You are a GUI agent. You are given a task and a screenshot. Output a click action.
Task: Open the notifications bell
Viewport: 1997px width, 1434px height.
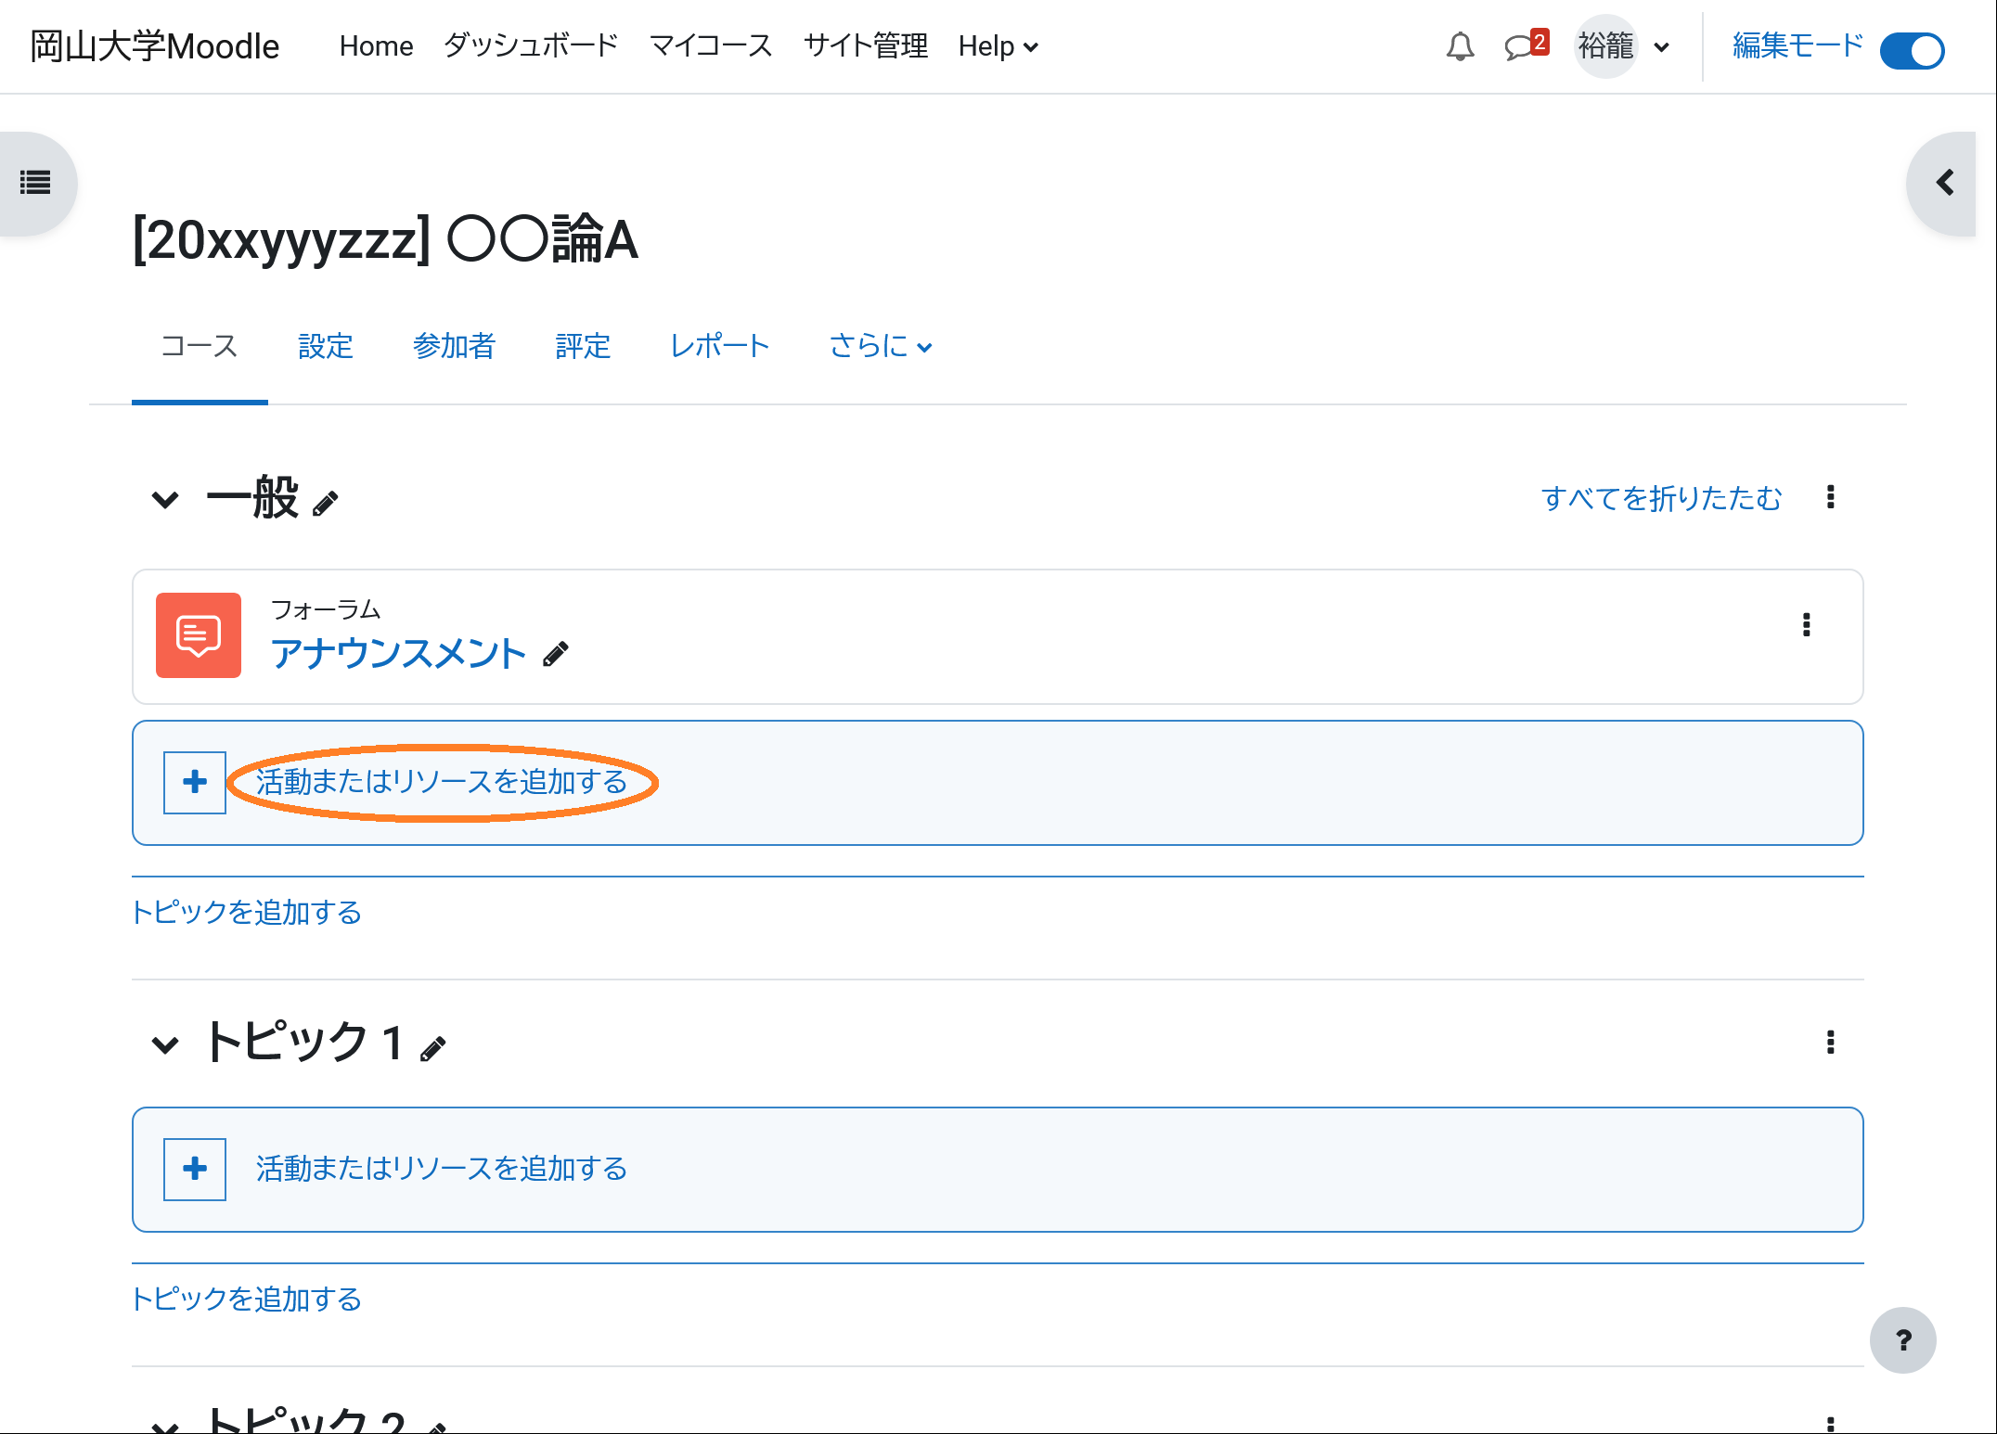coord(1460,46)
